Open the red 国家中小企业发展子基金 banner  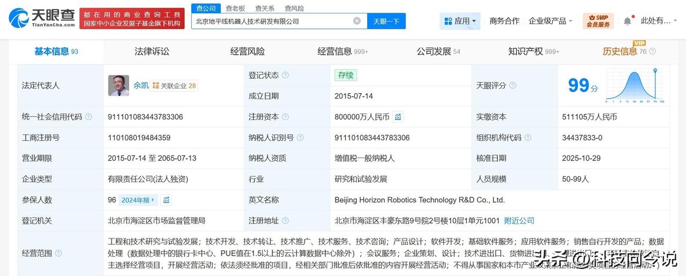pos(132,18)
